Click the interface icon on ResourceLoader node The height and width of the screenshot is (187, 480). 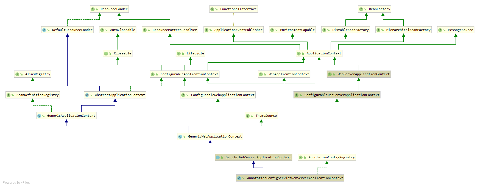[93, 9]
